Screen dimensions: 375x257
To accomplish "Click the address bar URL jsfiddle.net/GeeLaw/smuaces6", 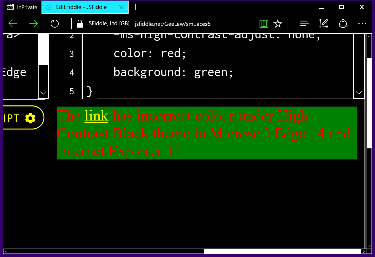I will (172, 24).
